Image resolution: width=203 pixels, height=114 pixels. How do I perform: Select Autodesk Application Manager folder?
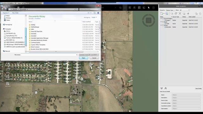(39, 38)
